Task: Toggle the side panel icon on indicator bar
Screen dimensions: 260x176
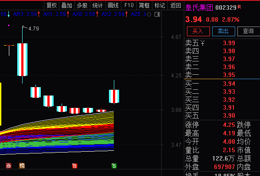Action: [x=157, y=15]
